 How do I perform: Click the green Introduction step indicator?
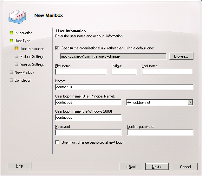(x=11, y=33)
